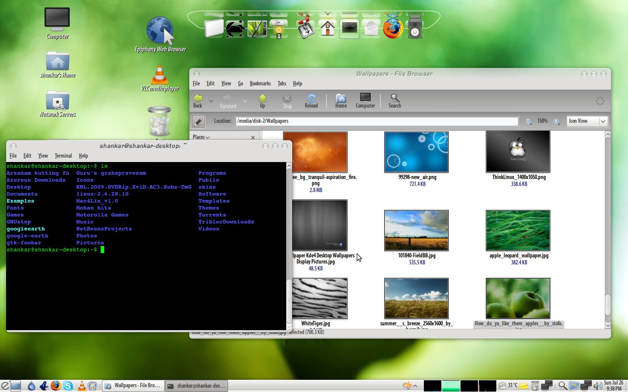
Task: Click the terminal screen dock icon
Action: click(x=349, y=28)
